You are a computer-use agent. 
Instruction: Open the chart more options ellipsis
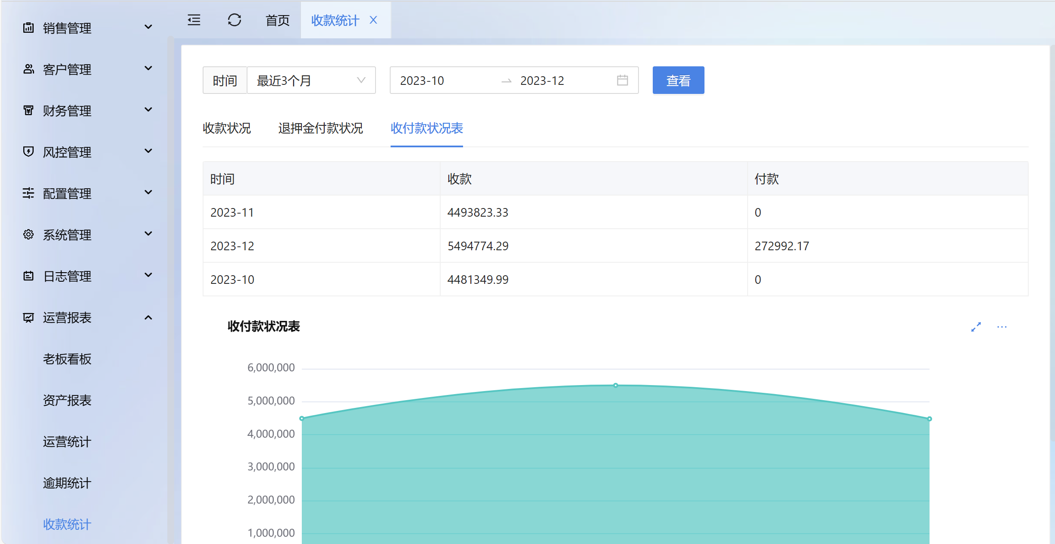coord(1002,327)
